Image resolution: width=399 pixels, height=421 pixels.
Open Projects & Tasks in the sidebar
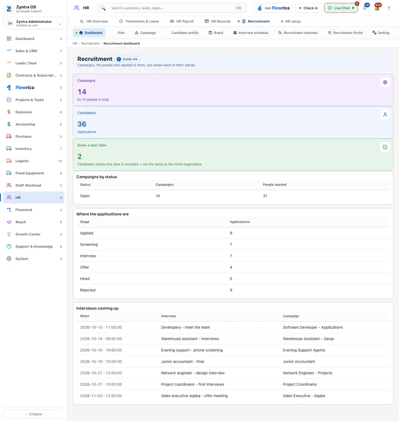tap(34, 100)
